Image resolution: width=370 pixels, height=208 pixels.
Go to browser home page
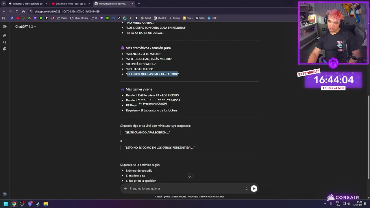point(23,12)
